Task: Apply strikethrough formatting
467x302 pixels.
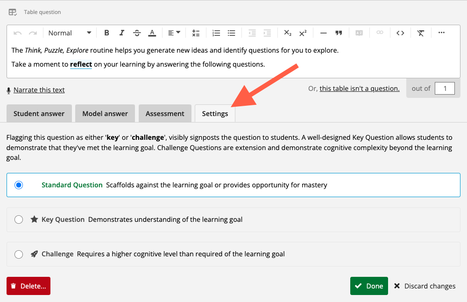Action: pyautogui.click(x=137, y=33)
